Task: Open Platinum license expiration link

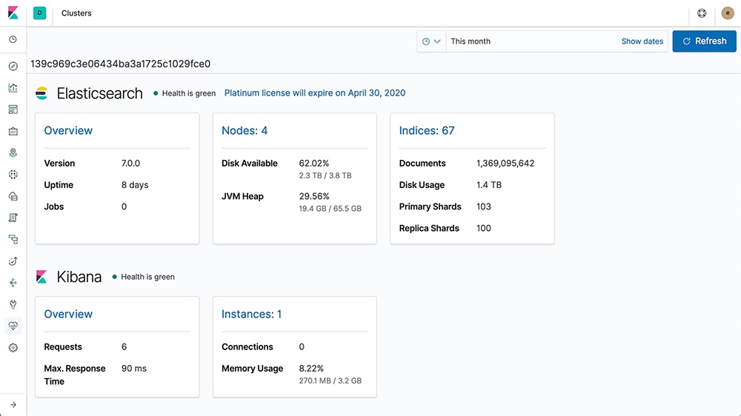Action: coord(315,93)
